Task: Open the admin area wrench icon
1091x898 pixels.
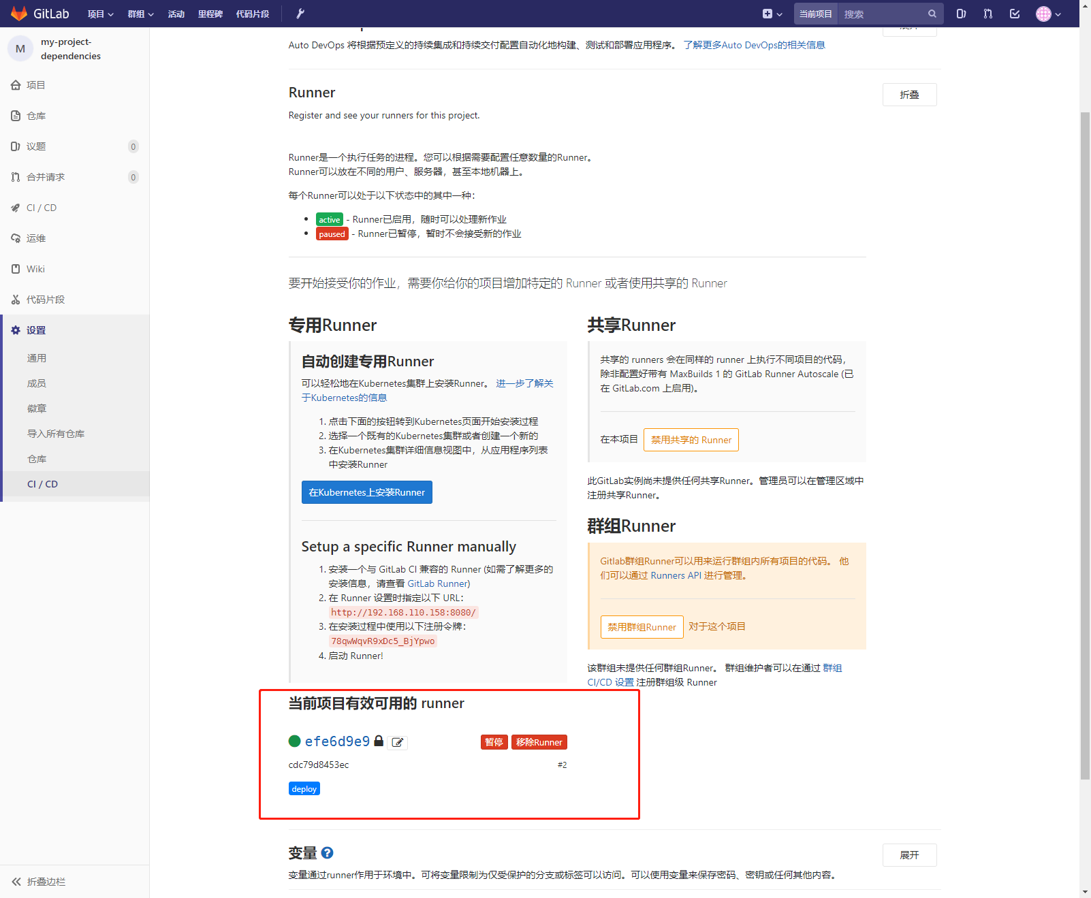Action: click(300, 14)
